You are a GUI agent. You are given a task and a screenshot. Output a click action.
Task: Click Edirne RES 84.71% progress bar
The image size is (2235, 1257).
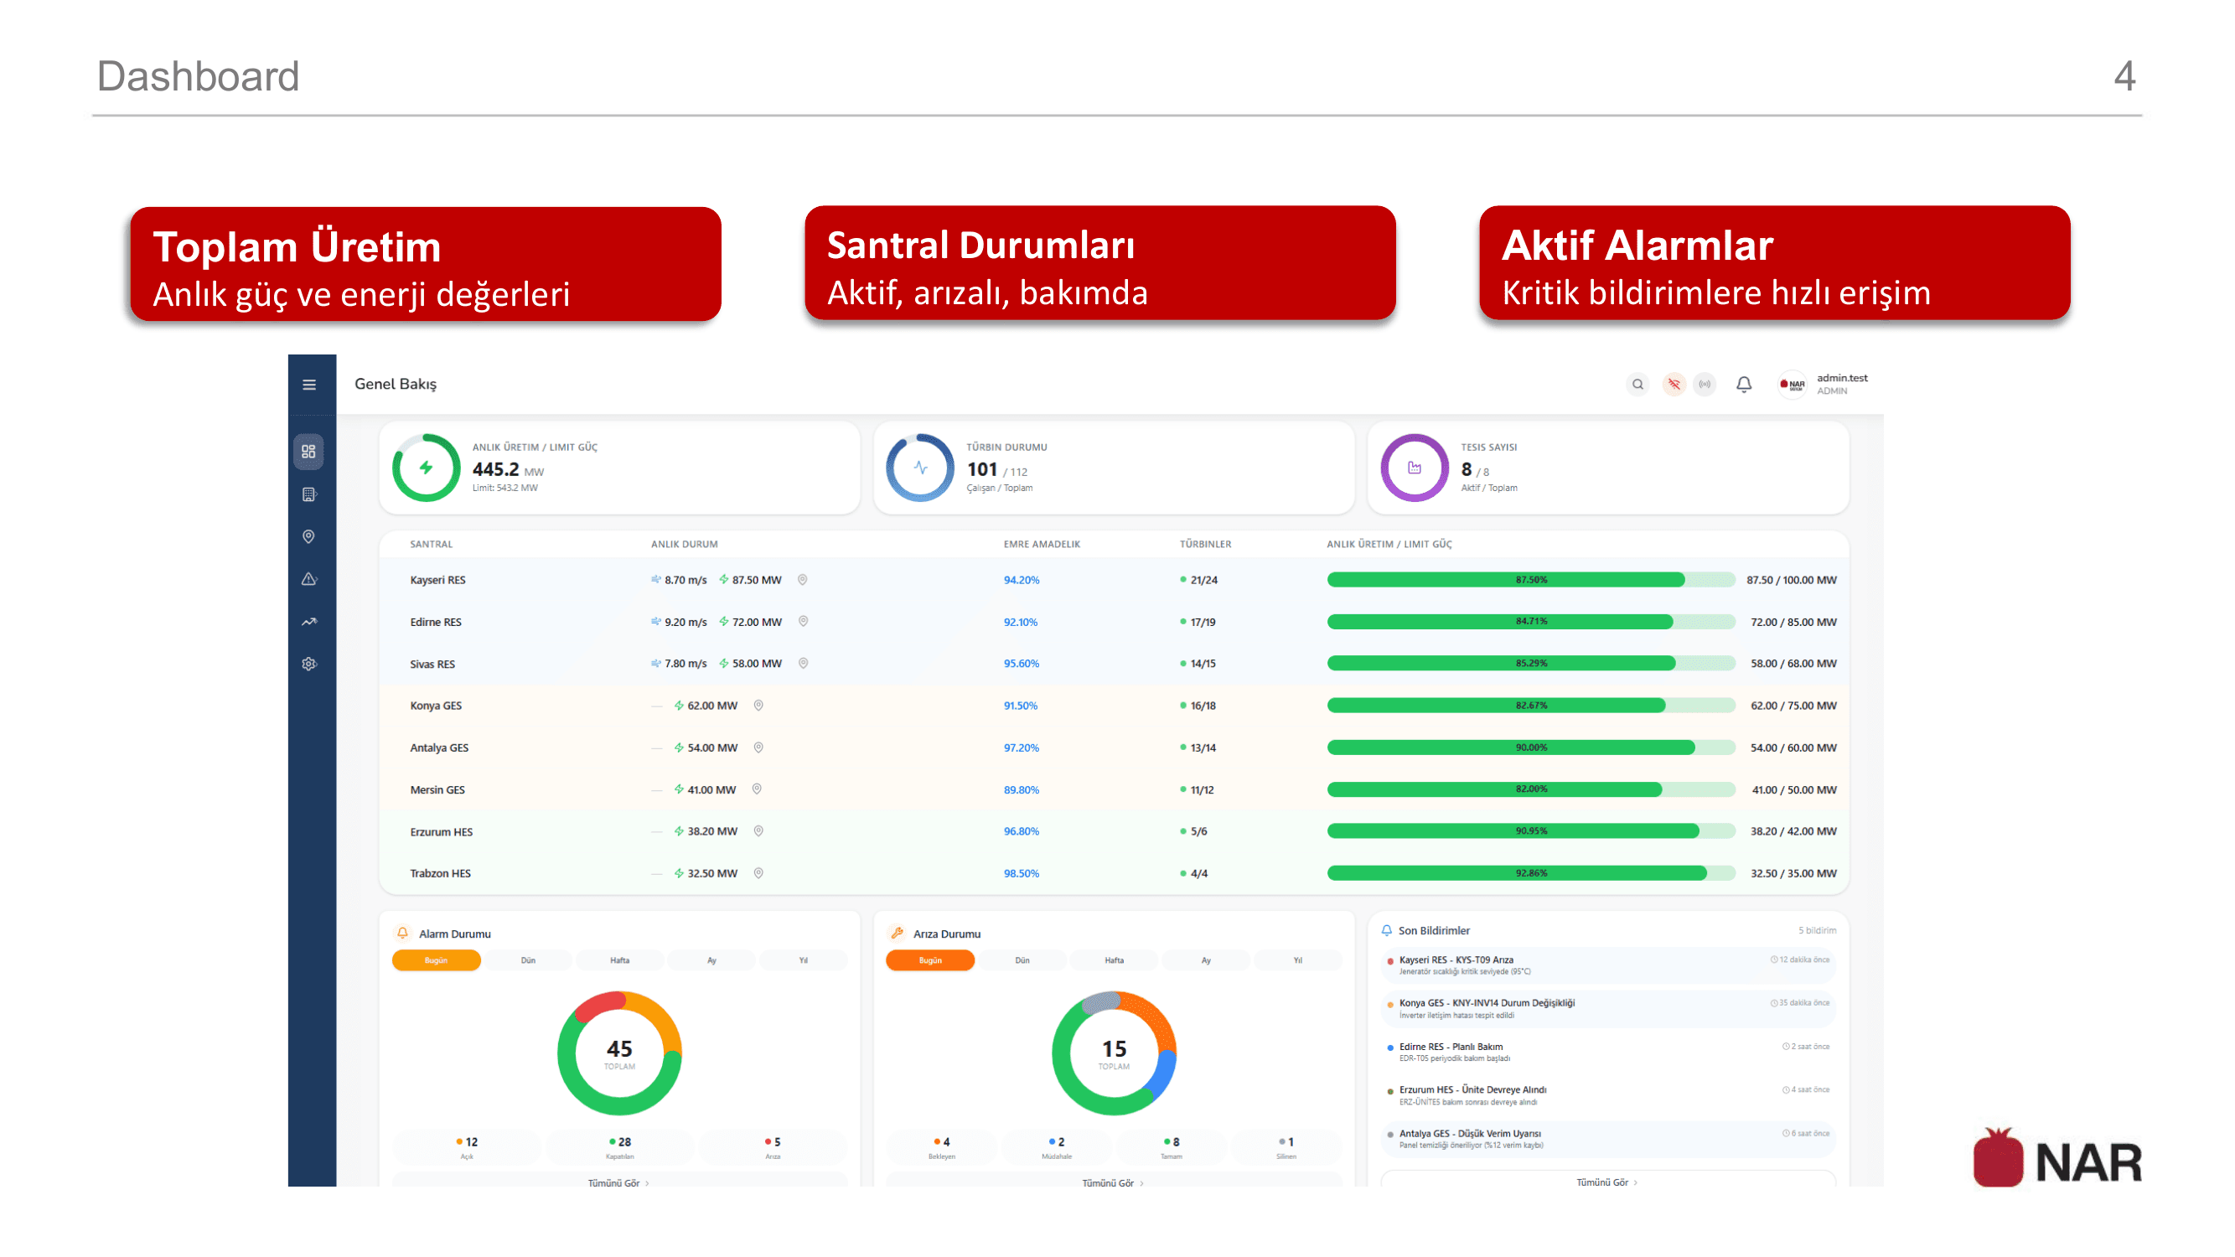[1530, 622]
